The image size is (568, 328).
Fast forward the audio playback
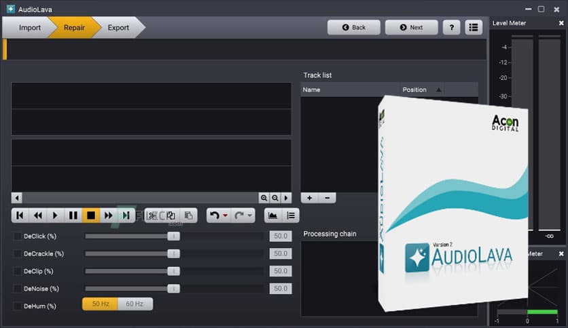tap(108, 216)
